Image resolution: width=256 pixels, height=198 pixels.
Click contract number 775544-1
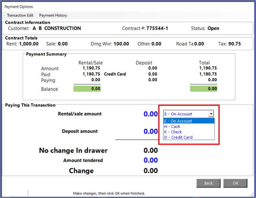click(x=157, y=28)
